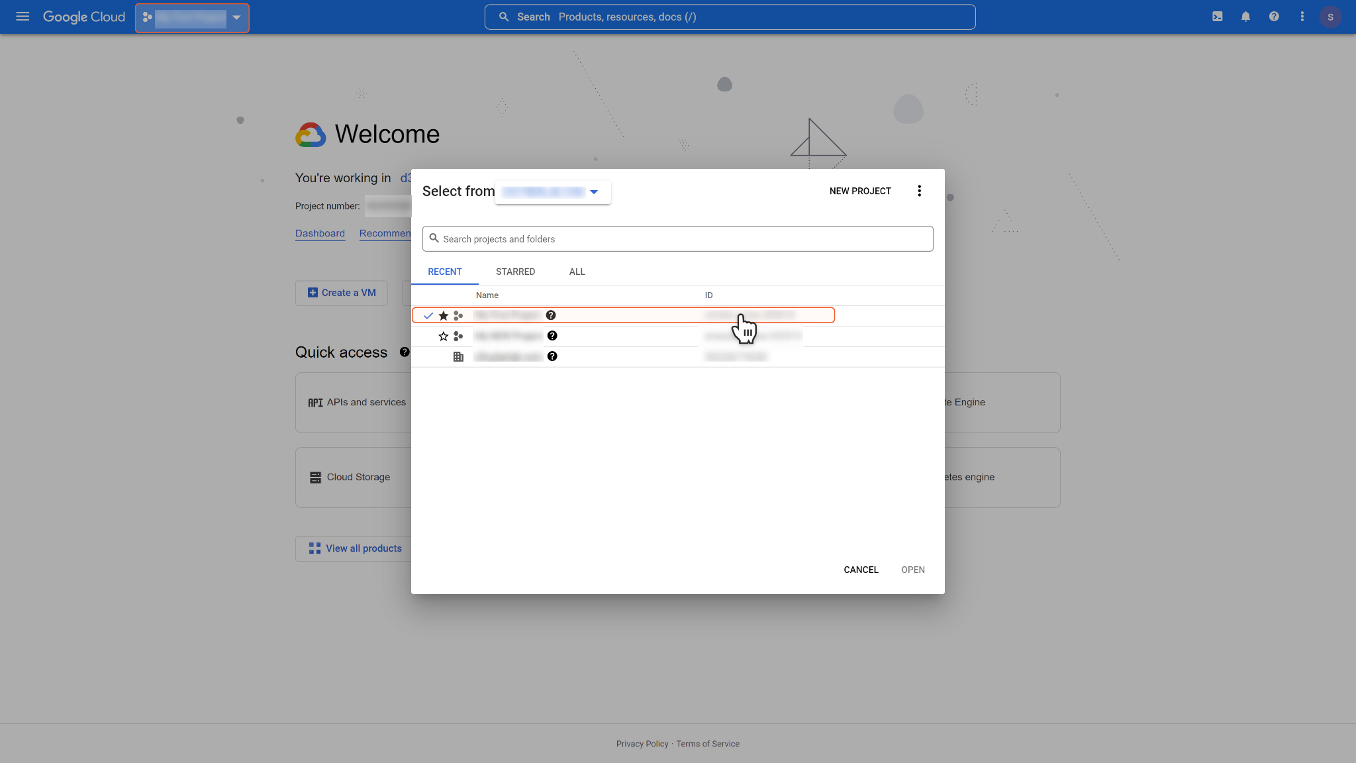Click the NEW PROJECT button
Screen dimensions: 1356x763
tap(860, 191)
